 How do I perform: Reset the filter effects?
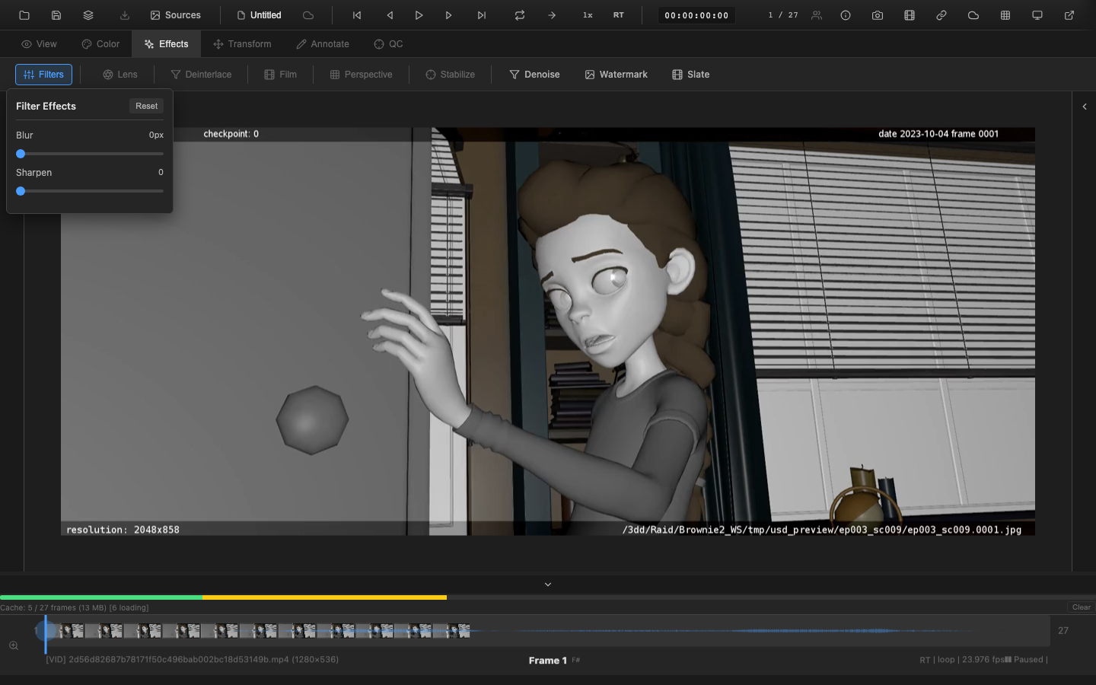(x=146, y=106)
